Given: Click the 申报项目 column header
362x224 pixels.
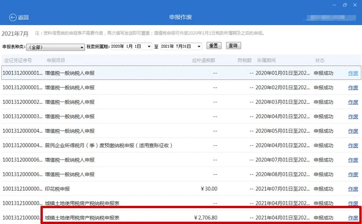Looking at the screenshot, I should [56, 60].
